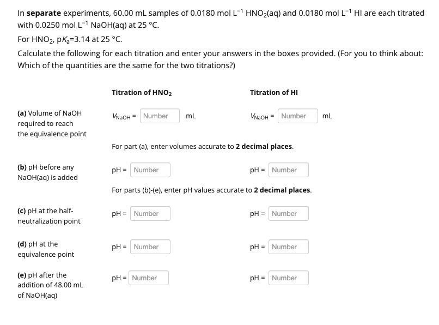
Task: Select the HNO2 equivalence point pH field
Action: click(150, 246)
